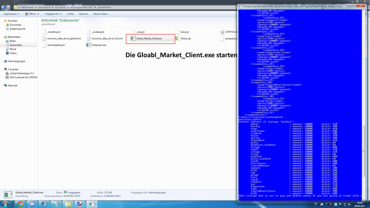This screenshot has height=208, width=370.
Task: Select the unicodedata.pyd file
Action: click(x=56, y=45)
